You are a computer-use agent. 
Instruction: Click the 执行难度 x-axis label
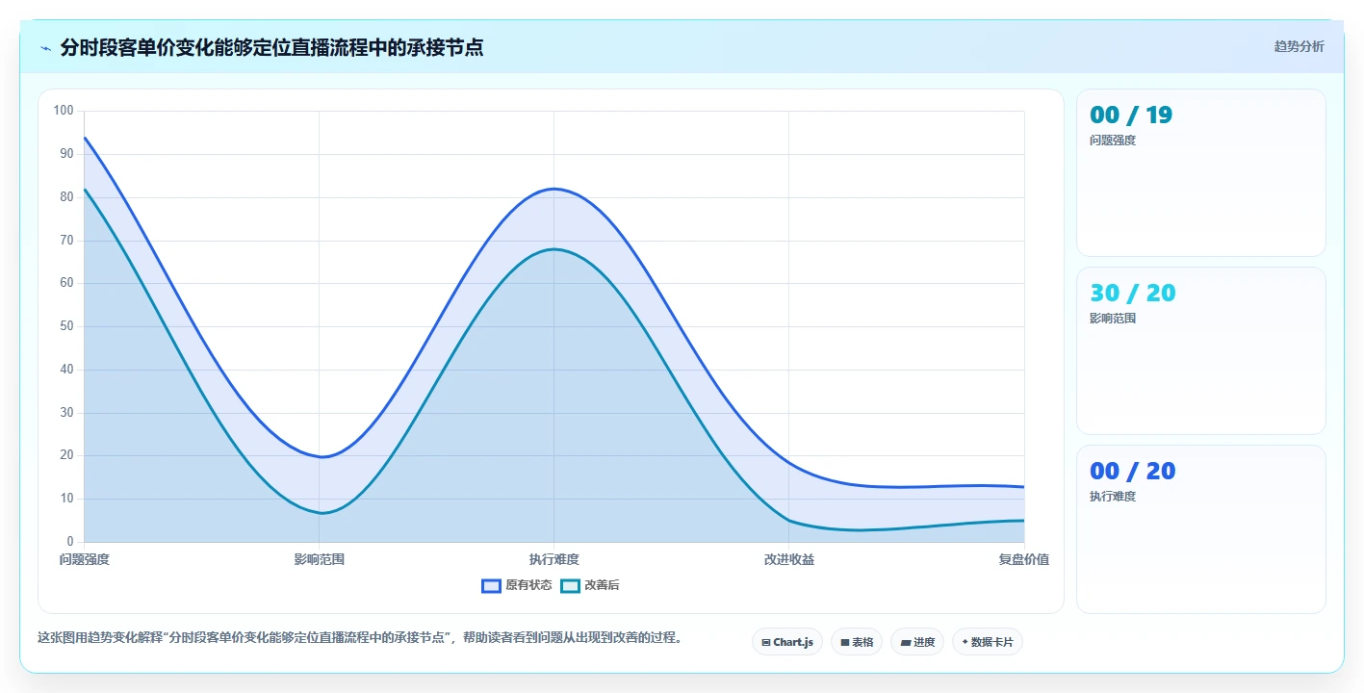tap(554, 559)
